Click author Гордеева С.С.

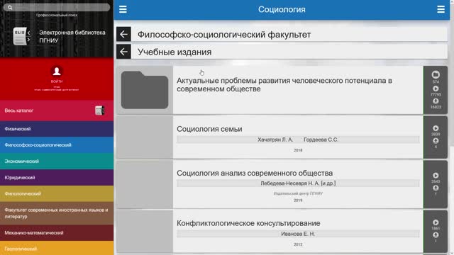321,140
